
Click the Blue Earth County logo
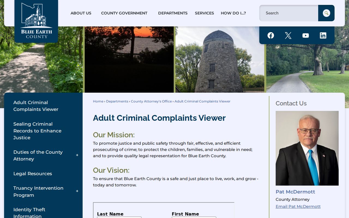coord(36,21)
